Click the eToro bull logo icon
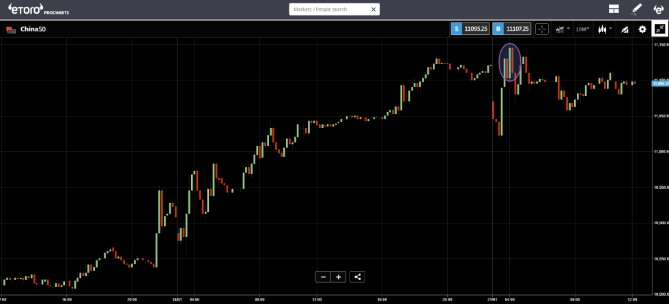This screenshot has height=304, width=669. coord(658,9)
